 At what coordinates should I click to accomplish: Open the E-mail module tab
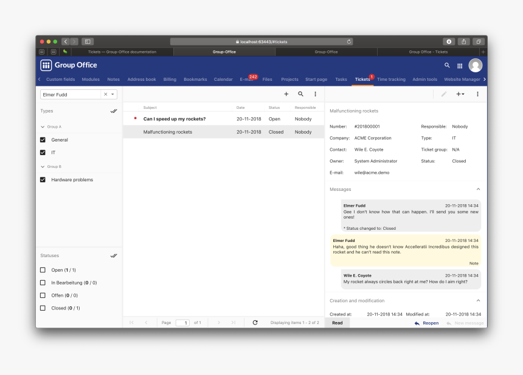[x=246, y=80]
